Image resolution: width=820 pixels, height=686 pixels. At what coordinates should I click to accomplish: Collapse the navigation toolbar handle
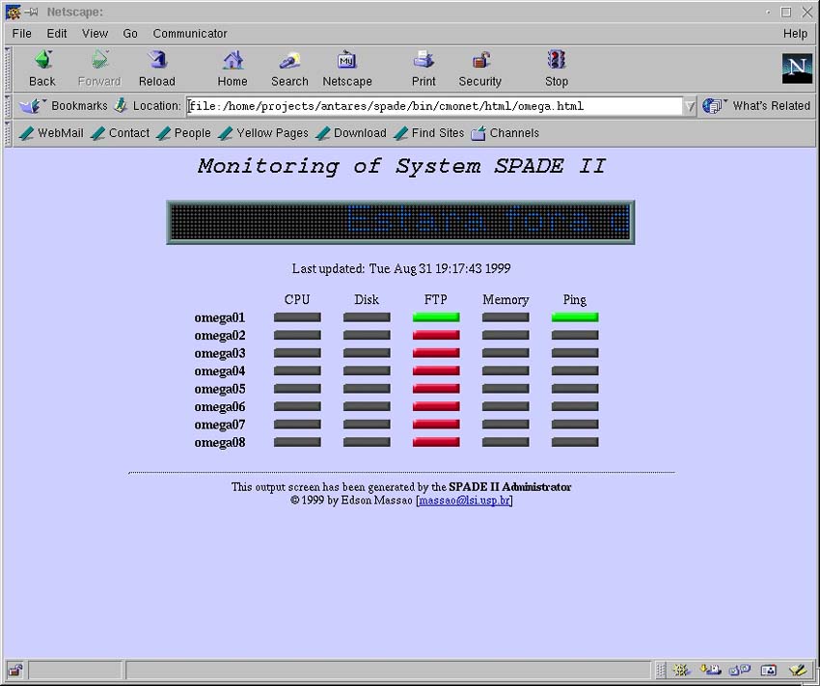point(8,69)
